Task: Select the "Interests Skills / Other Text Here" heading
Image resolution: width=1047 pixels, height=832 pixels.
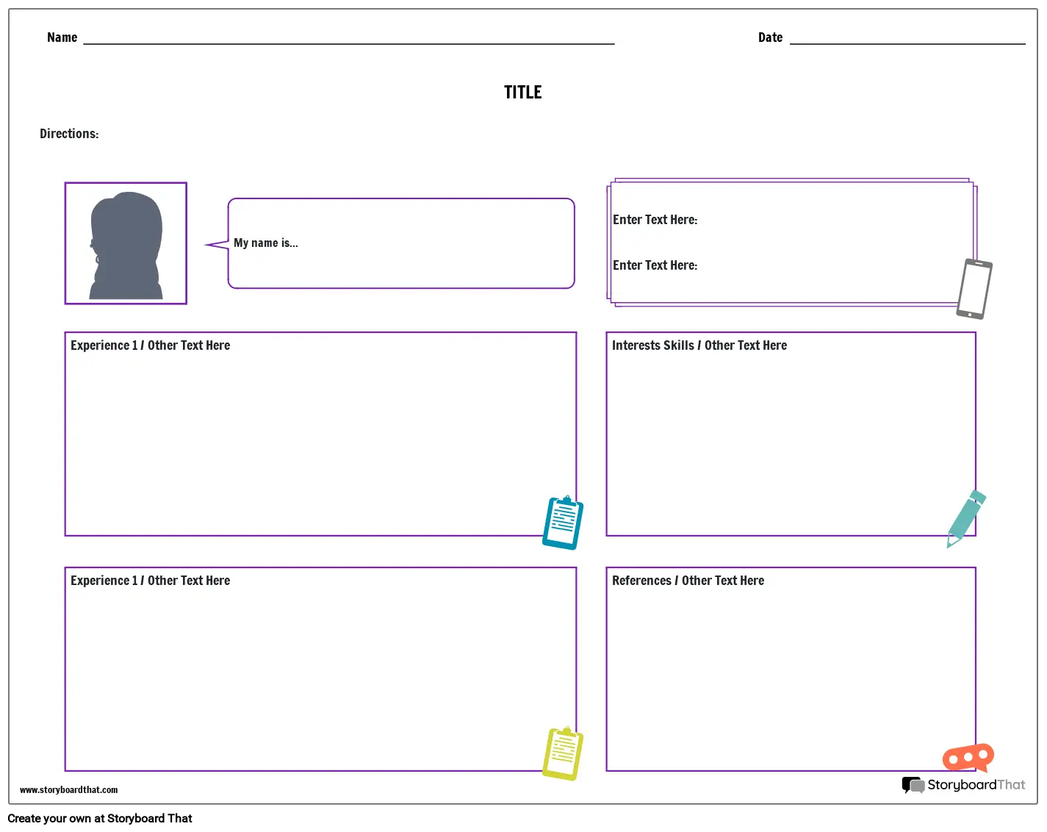Action: 699,345
